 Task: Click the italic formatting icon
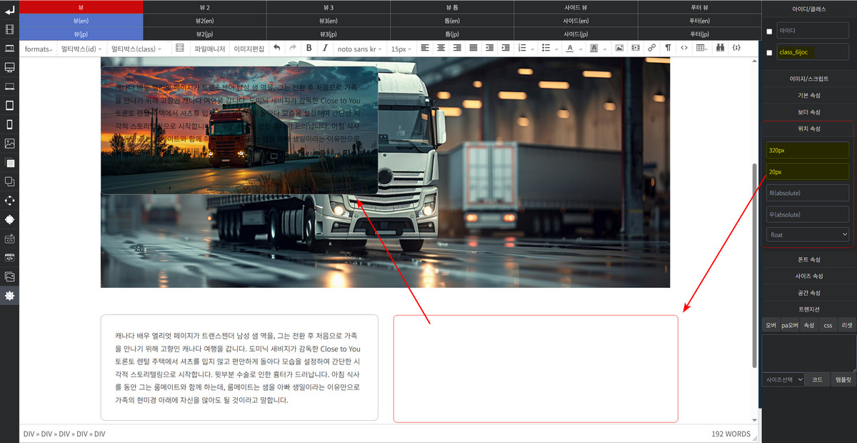click(x=325, y=48)
